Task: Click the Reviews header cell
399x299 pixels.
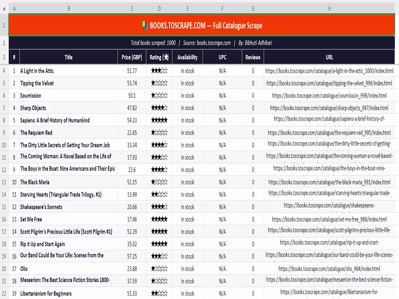Action: point(253,57)
